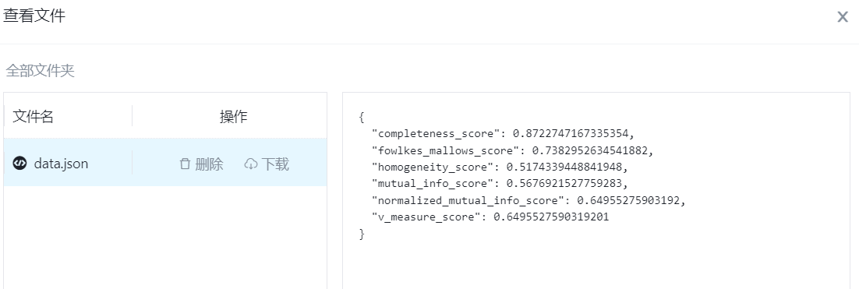The image size is (859, 289).
Task: Click the cloud download icon
Action: point(250,164)
